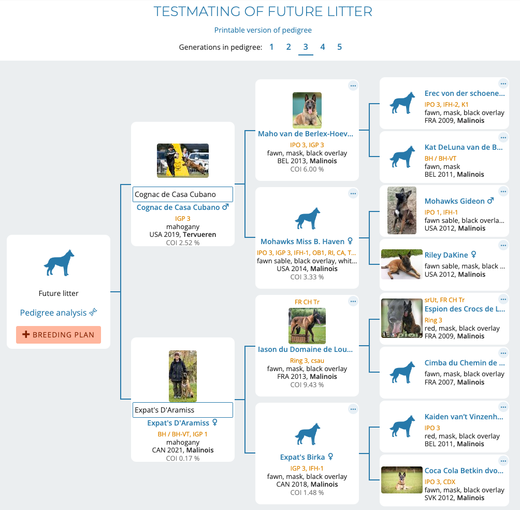Click dog silhouette icon for Kaiden van't Vinzenh
Screen dimensions: 520x510
[402, 427]
